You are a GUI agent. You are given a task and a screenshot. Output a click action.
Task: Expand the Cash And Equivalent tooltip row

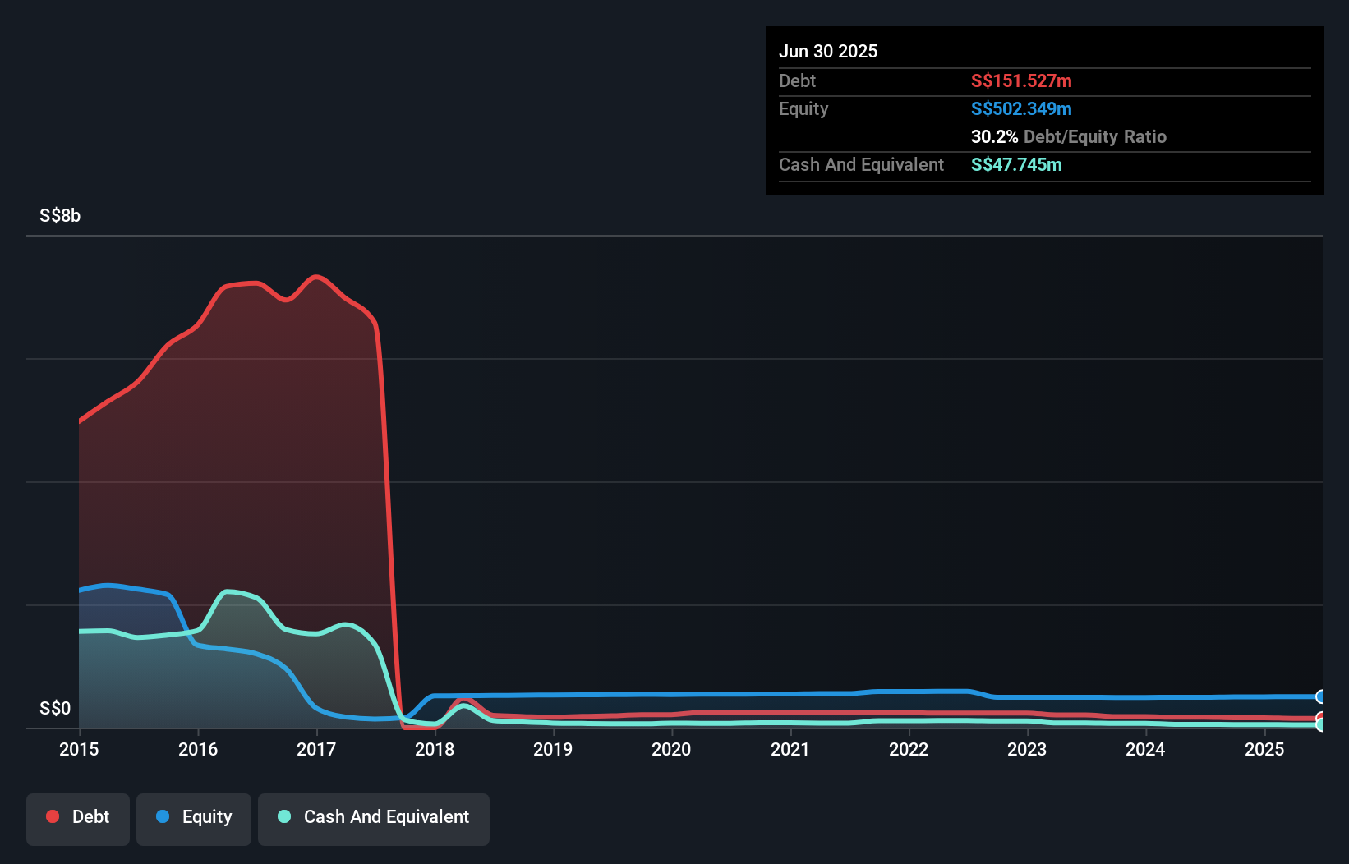[860, 164]
